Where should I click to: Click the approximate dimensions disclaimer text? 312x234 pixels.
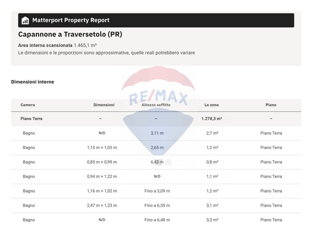coord(106,53)
